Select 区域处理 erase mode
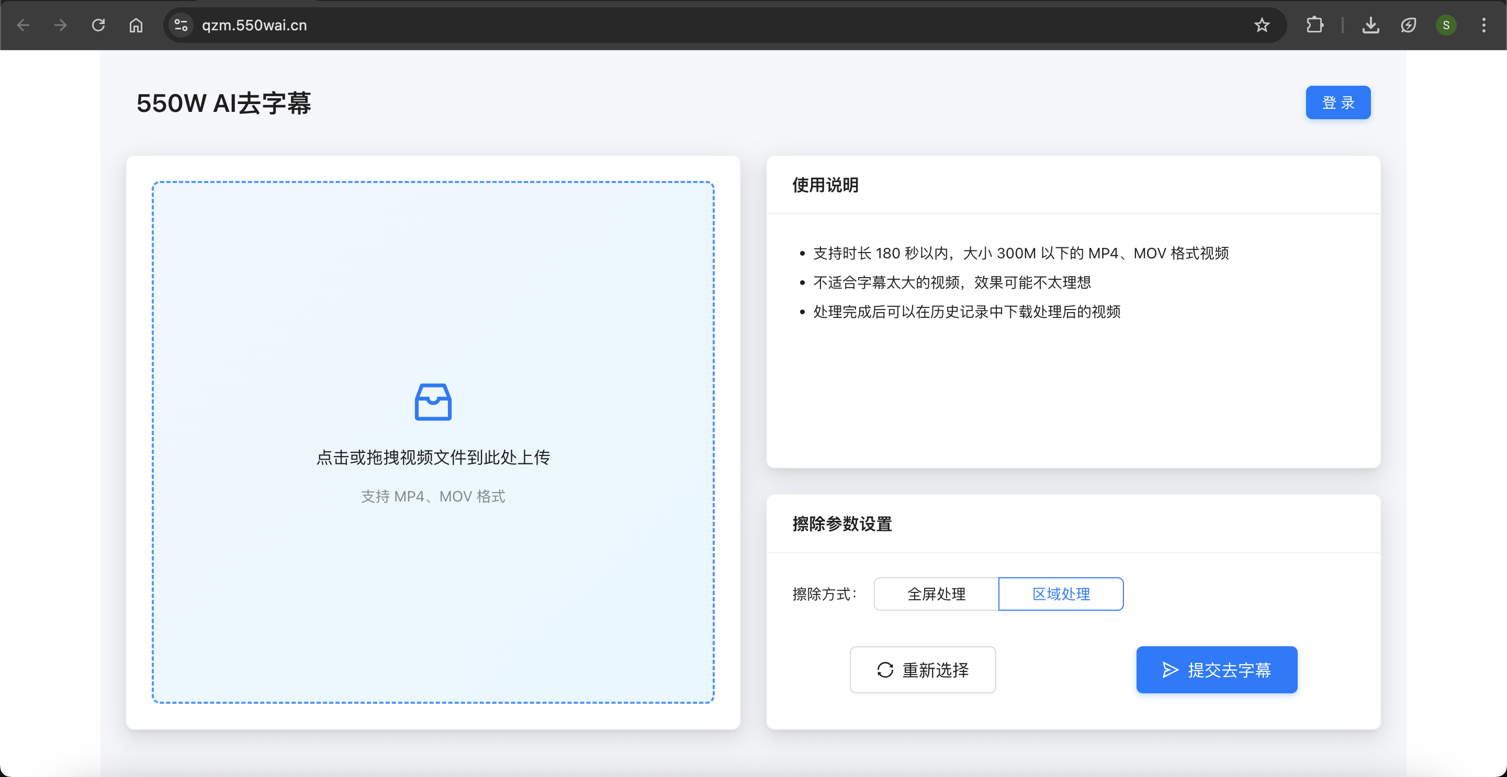Screen dimensions: 1507x777 pyautogui.click(x=1061, y=594)
